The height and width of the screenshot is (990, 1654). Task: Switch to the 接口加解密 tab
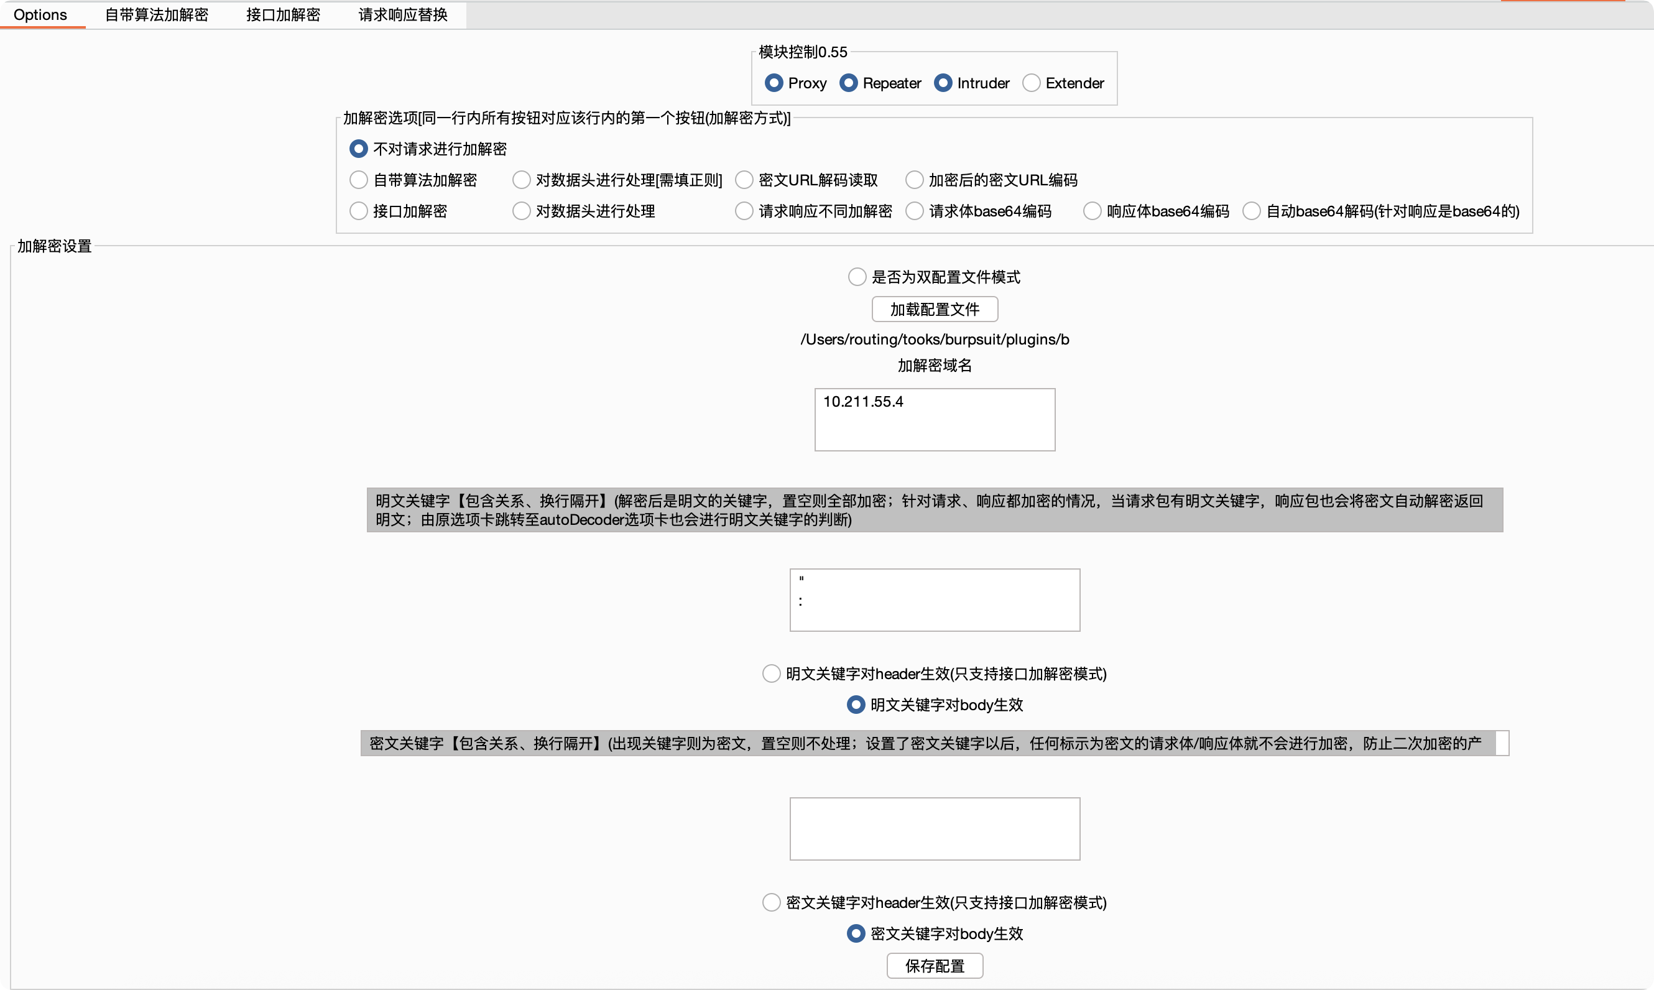point(283,15)
